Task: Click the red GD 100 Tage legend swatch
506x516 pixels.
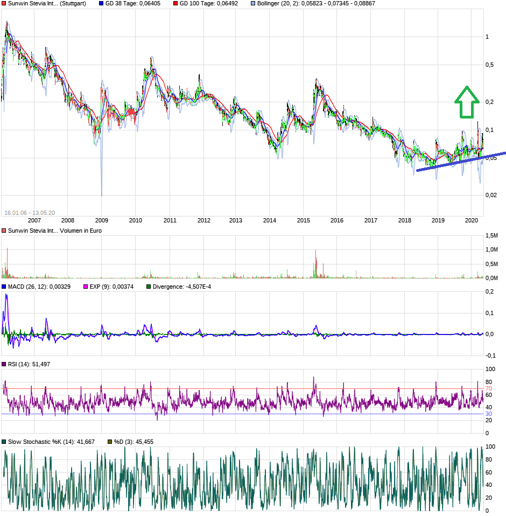Action: click(x=175, y=4)
